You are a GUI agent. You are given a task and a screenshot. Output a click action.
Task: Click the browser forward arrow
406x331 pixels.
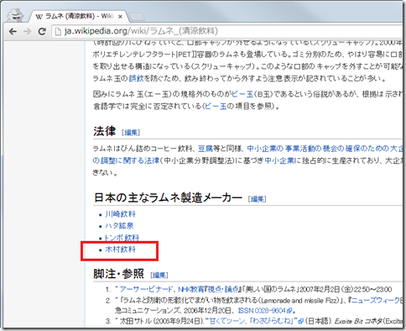coord(27,31)
